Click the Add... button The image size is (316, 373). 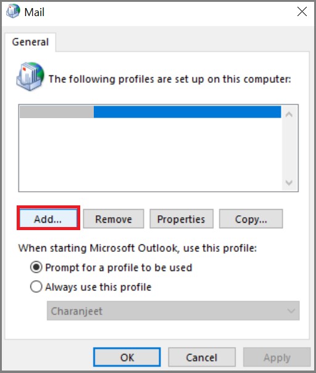point(48,218)
